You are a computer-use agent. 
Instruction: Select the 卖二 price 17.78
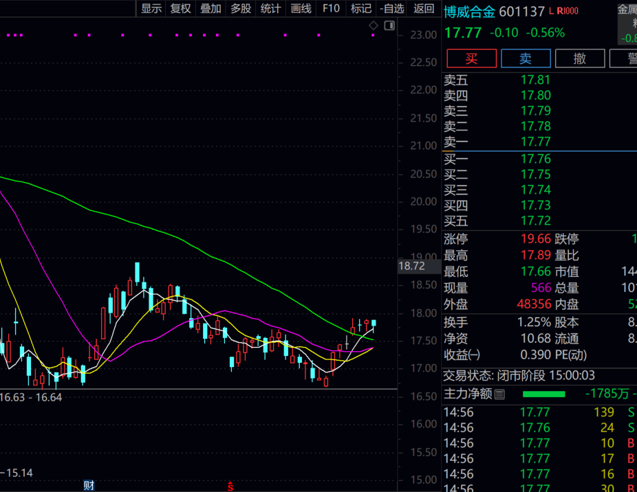(x=536, y=126)
